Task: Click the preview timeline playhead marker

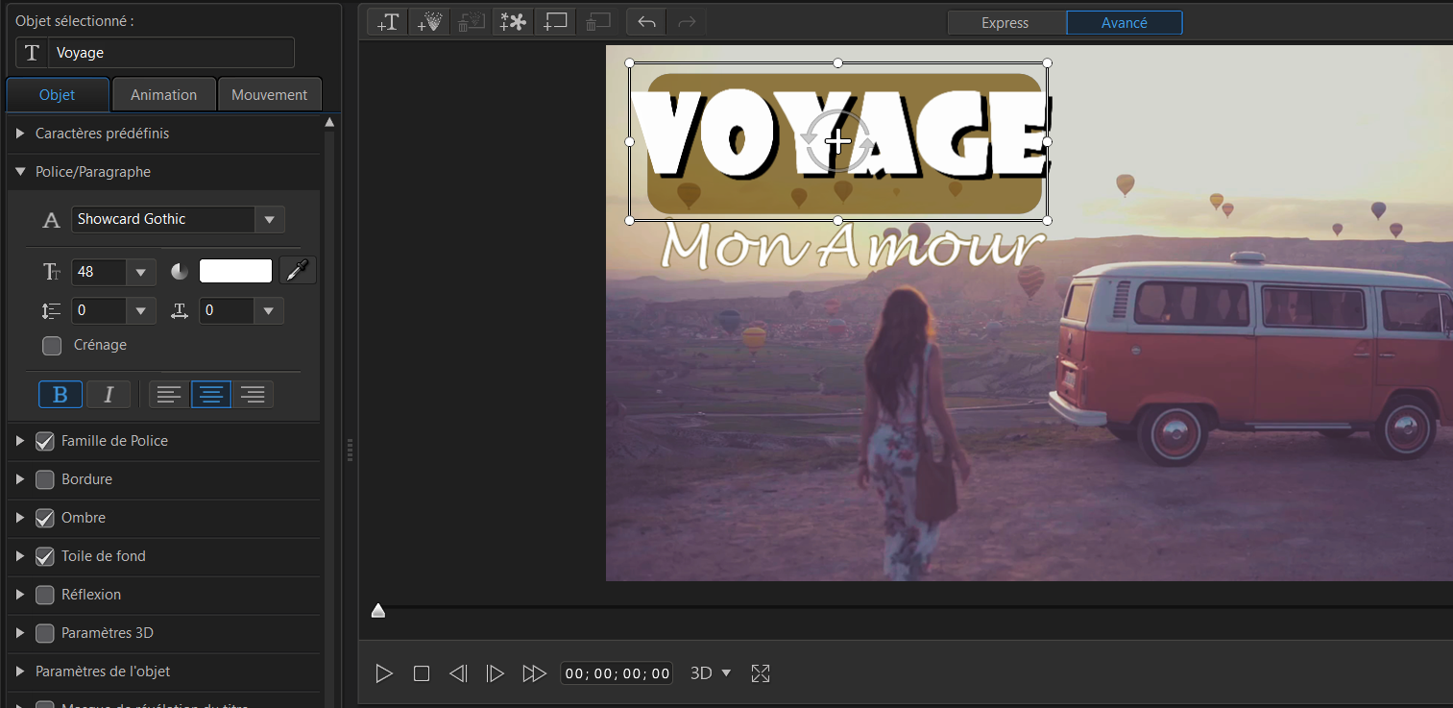Action: coord(378,611)
